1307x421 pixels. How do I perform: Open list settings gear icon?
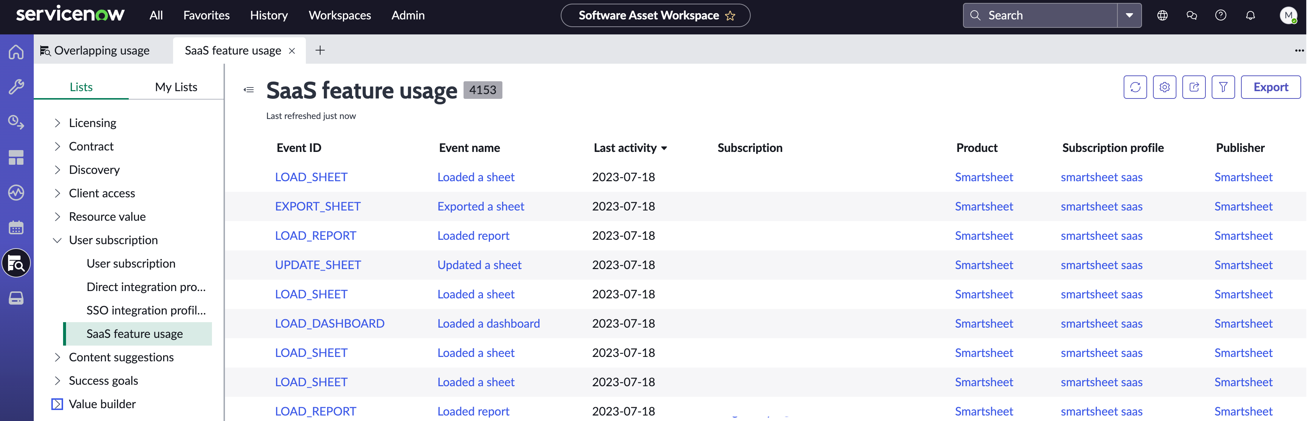1164,87
